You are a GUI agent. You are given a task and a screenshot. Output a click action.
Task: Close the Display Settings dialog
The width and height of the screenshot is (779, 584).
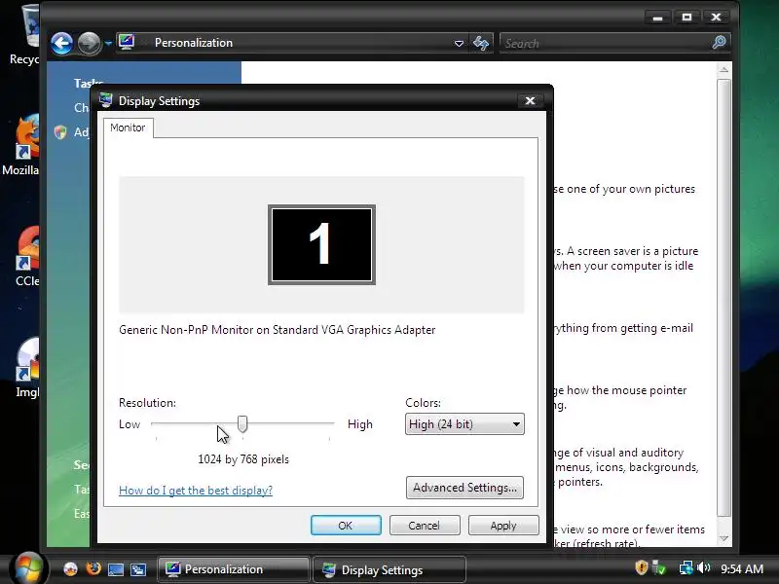[530, 101]
